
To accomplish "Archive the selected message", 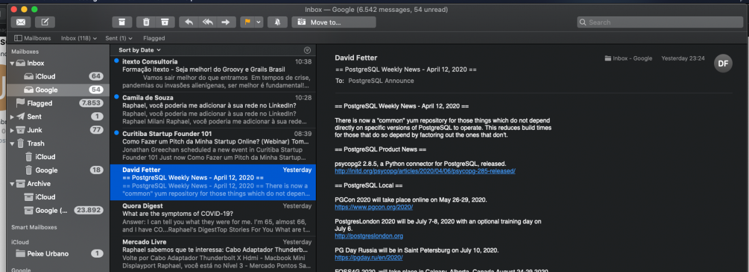I will coord(122,22).
